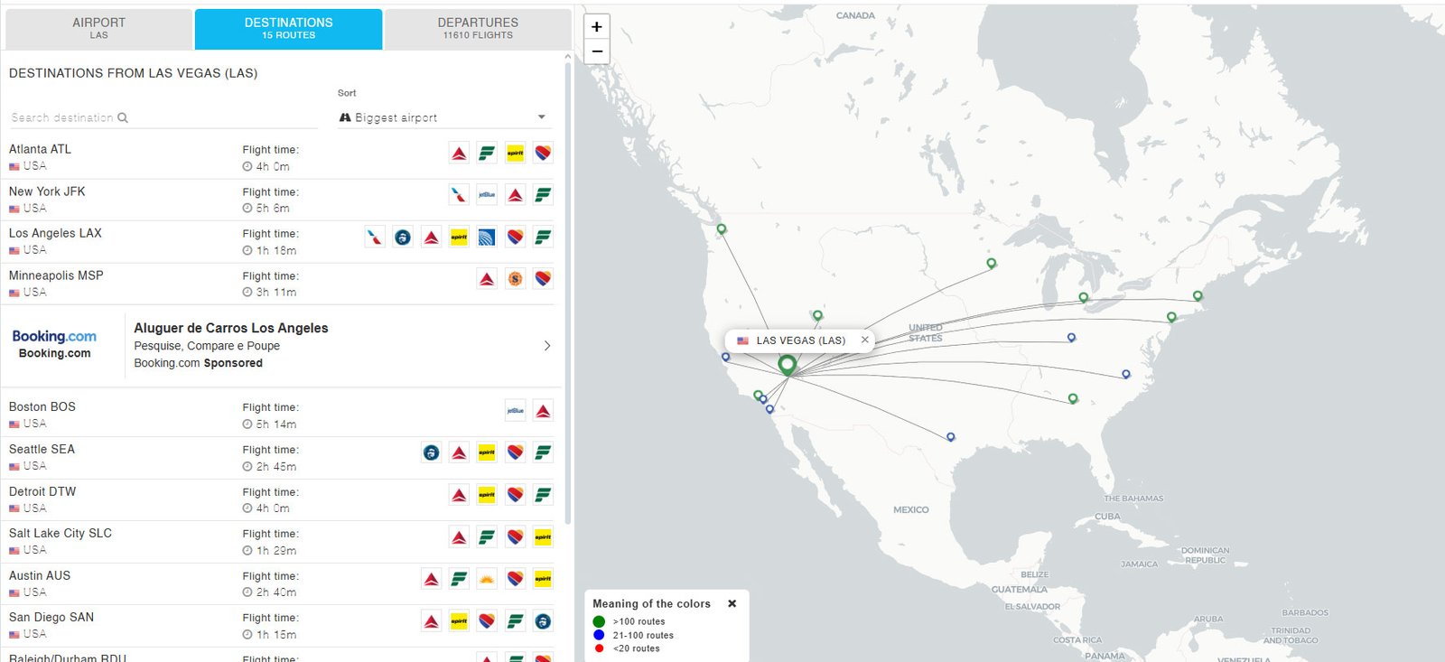Click Spirit icon in Atlanta ATL row
The height and width of the screenshot is (662, 1445).
click(x=515, y=153)
